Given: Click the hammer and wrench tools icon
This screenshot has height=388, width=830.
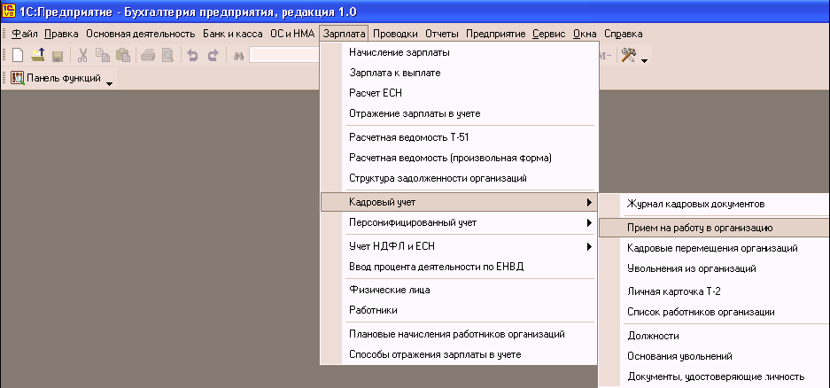Looking at the screenshot, I should (629, 55).
